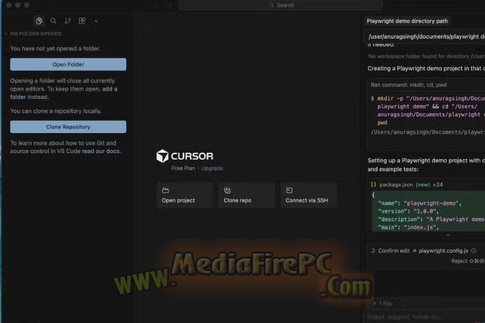Follow the 'add a folder' link
The image size is (485, 323).
point(110,89)
